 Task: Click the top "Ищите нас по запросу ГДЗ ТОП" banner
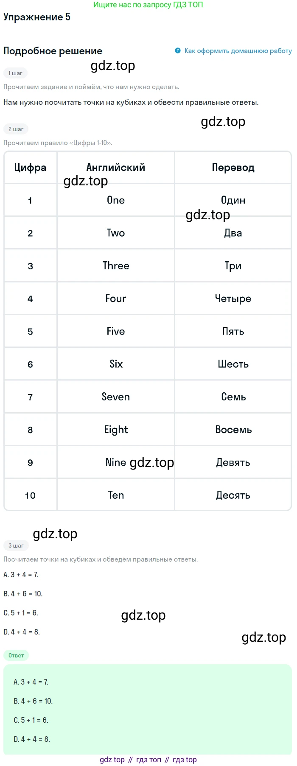point(148,5)
